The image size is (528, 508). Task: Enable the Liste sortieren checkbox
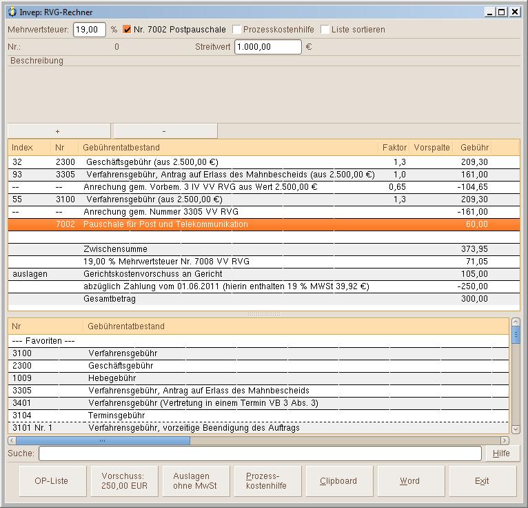(325, 29)
